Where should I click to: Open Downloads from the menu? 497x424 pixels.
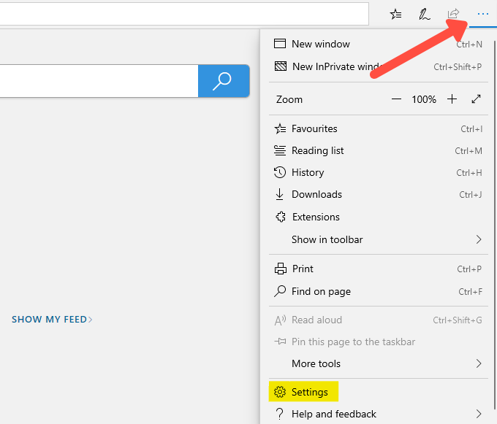[316, 194]
